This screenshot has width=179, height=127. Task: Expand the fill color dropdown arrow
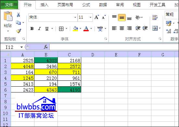pyautogui.click(x=80, y=28)
